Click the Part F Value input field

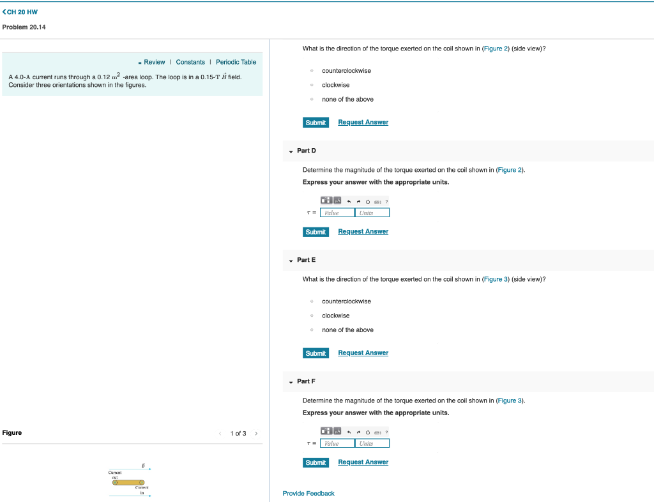click(x=337, y=443)
